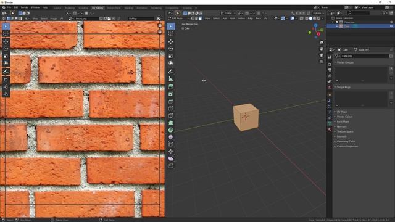Select the Scale tool in UV editor toolbar
The height and width of the screenshot is (222, 395).
pos(6,56)
